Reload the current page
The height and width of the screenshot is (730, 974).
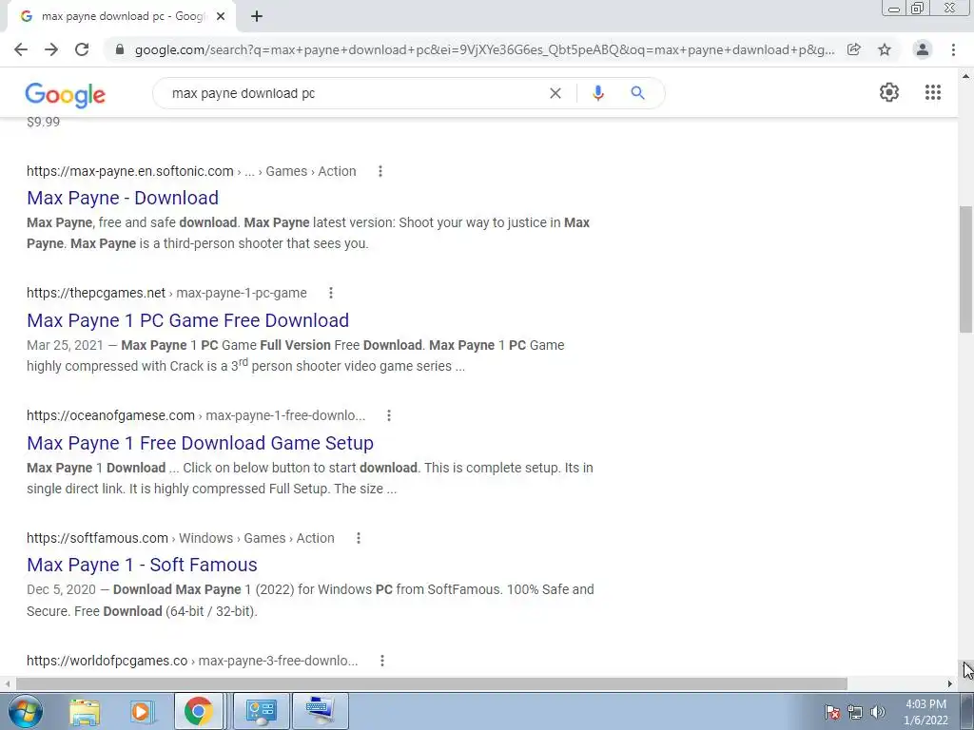tap(82, 49)
